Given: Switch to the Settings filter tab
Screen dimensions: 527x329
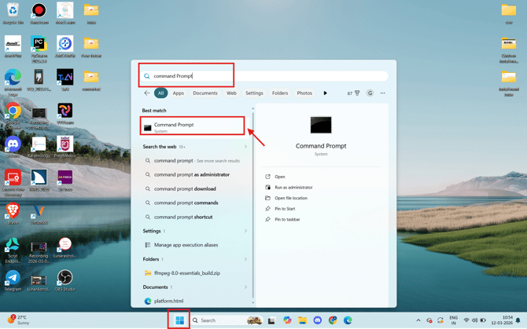Looking at the screenshot, I should pyautogui.click(x=254, y=93).
